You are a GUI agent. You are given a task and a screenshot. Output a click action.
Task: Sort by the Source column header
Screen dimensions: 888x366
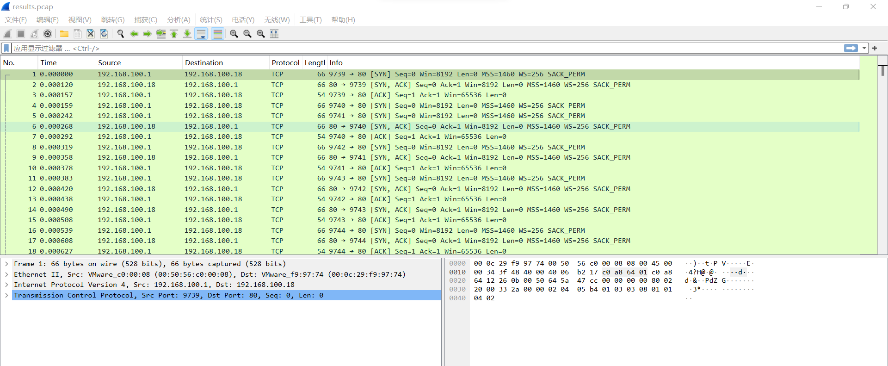point(139,62)
